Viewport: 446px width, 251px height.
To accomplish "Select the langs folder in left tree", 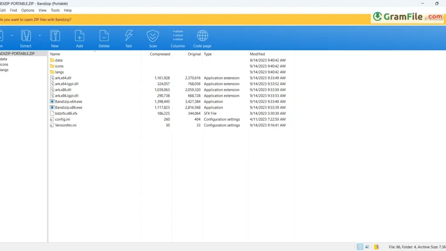I will click(x=4, y=70).
